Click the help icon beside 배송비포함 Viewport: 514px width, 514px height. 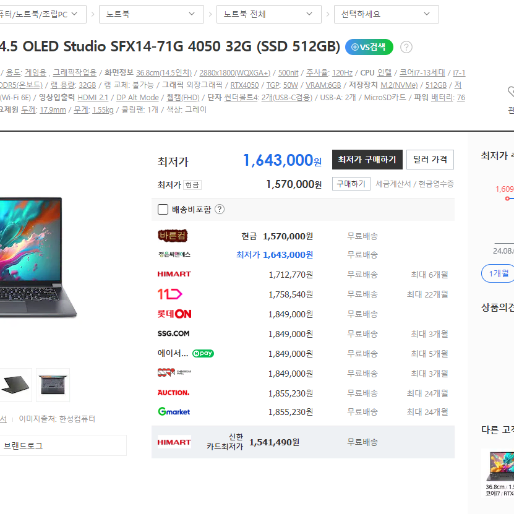point(220,209)
